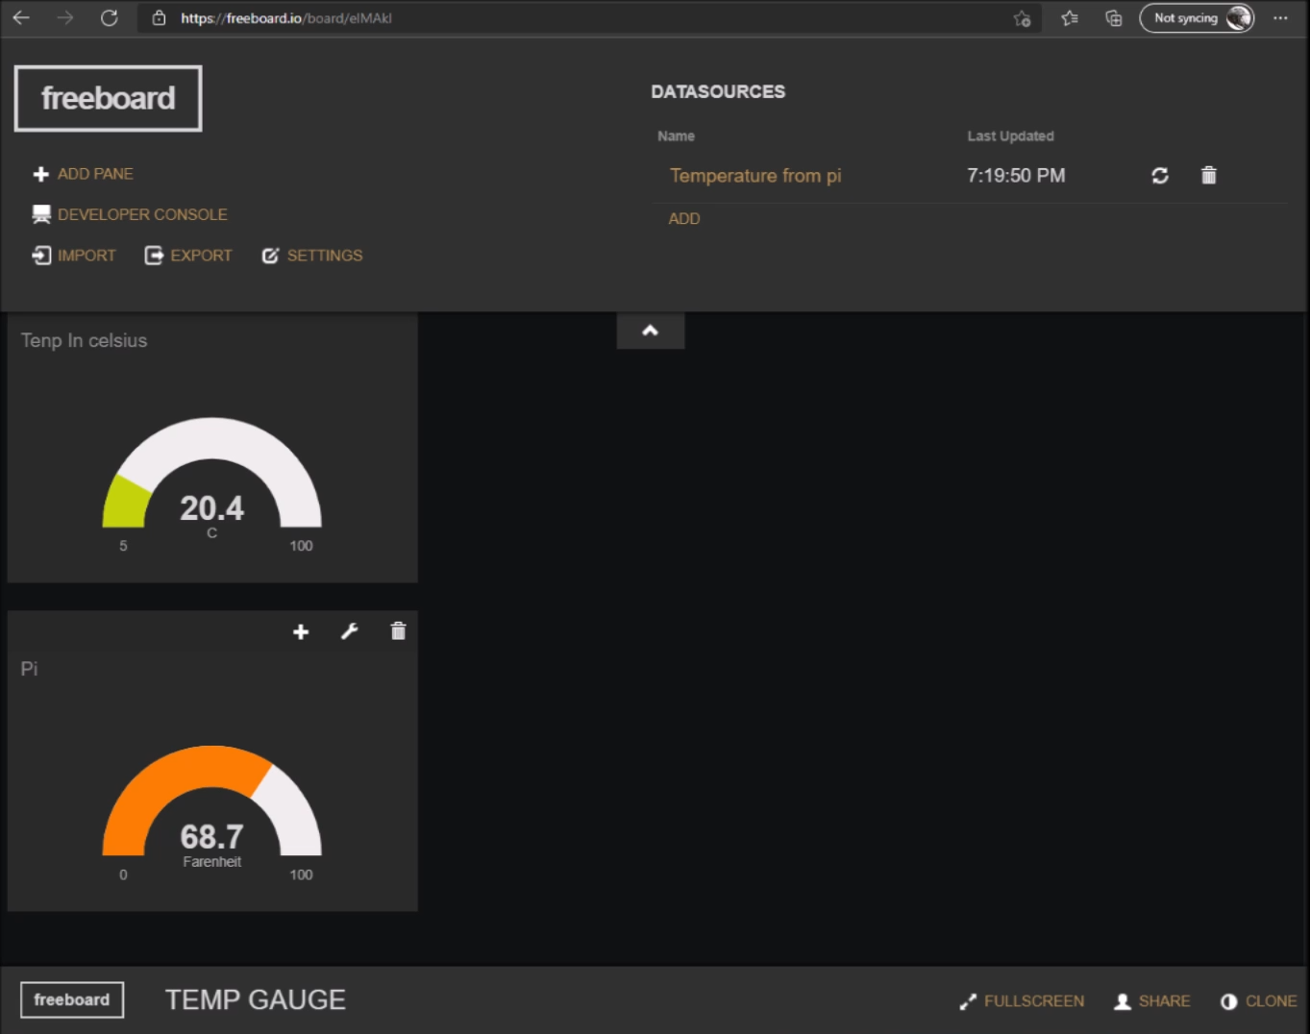This screenshot has width=1310, height=1034.
Task: Add this page to favorites using the star-plus icon
Action: [x=1022, y=18]
